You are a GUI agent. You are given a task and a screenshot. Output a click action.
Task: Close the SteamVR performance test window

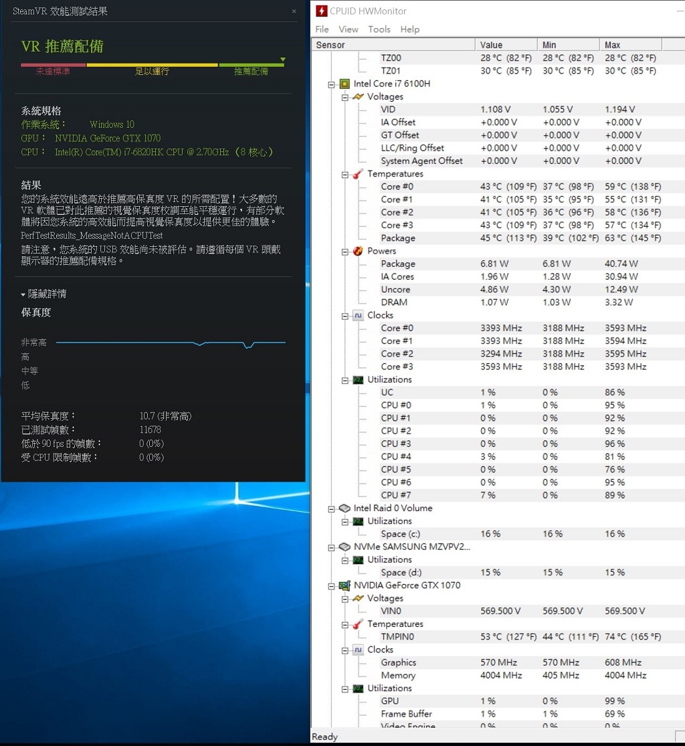[294, 11]
